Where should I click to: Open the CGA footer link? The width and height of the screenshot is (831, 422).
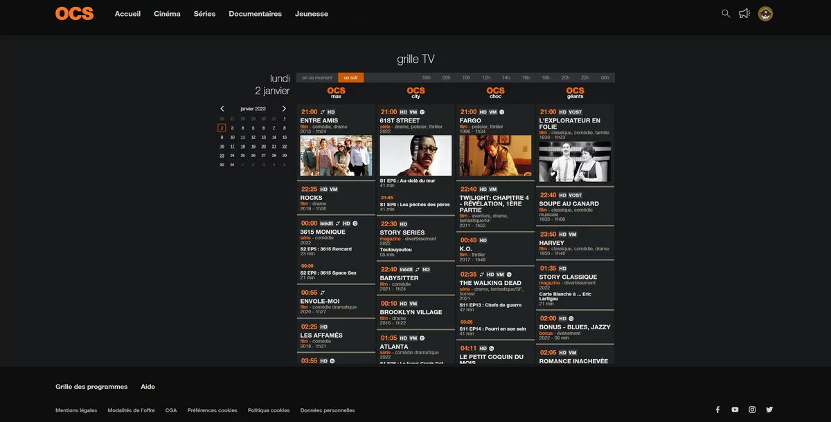tap(171, 410)
